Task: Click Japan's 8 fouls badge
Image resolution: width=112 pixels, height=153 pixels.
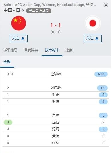Action: click(103, 129)
